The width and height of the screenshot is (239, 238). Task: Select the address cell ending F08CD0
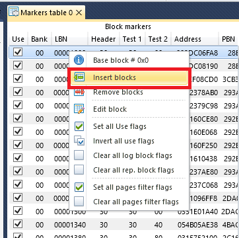coord(203,79)
